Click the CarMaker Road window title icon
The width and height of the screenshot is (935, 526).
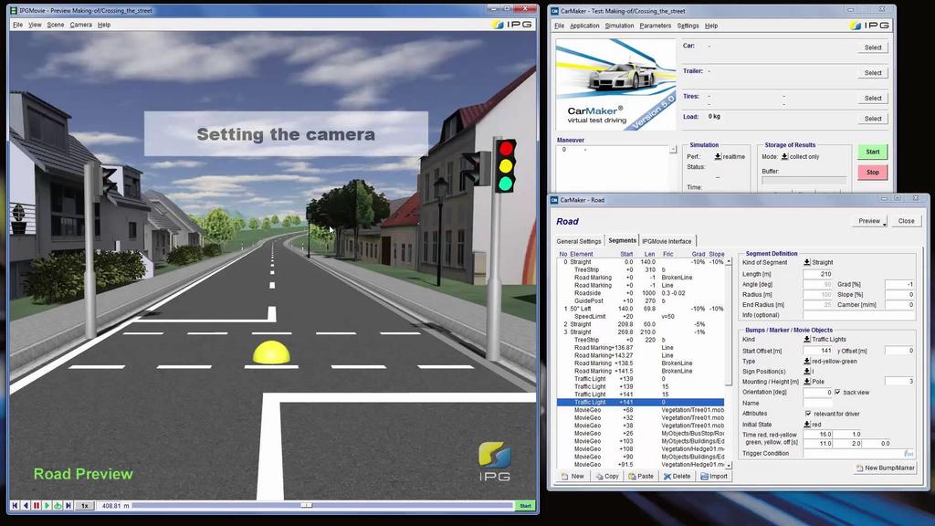coord(554,200)
